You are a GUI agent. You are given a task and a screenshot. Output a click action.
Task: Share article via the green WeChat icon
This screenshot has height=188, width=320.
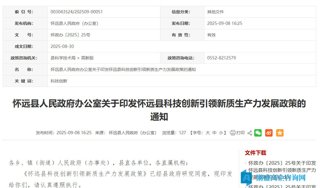(258, 133)
